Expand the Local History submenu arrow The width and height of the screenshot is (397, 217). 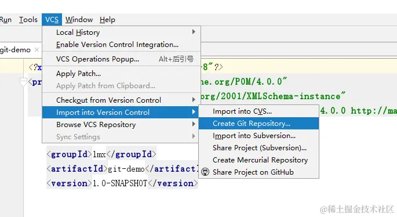[x=194, y=32]
